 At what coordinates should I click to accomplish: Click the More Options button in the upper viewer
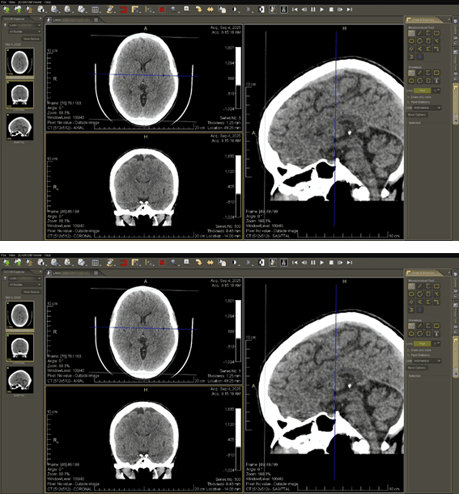(417, 115)
